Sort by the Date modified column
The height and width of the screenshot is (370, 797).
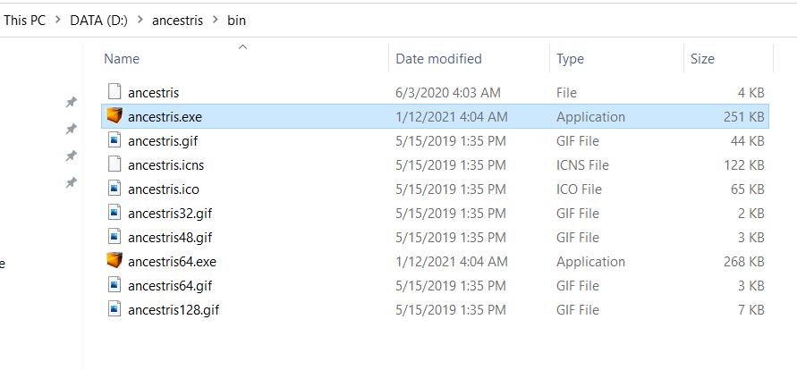tap(438, 59)
